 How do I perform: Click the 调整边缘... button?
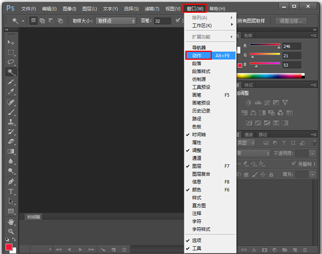click(291, 21)
